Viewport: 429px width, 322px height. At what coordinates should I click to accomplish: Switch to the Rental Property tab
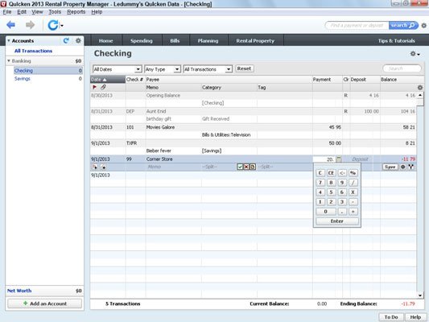[x=255, y=41]
